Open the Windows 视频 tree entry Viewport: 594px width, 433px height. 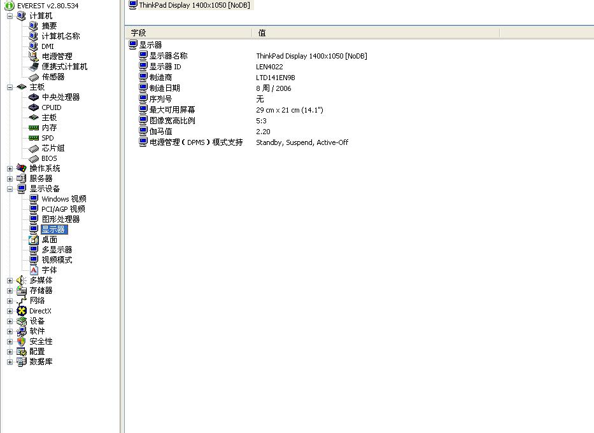pos(64,199)
